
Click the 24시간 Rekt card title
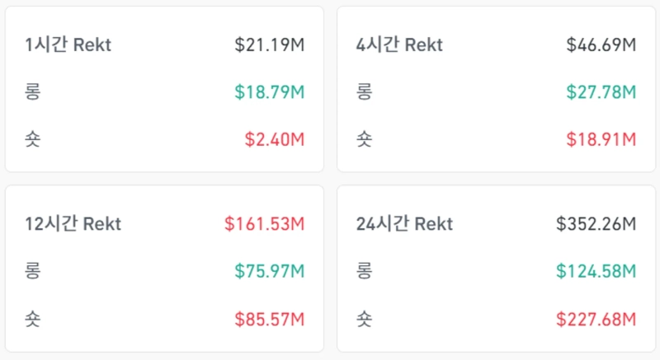click(404, 223)
